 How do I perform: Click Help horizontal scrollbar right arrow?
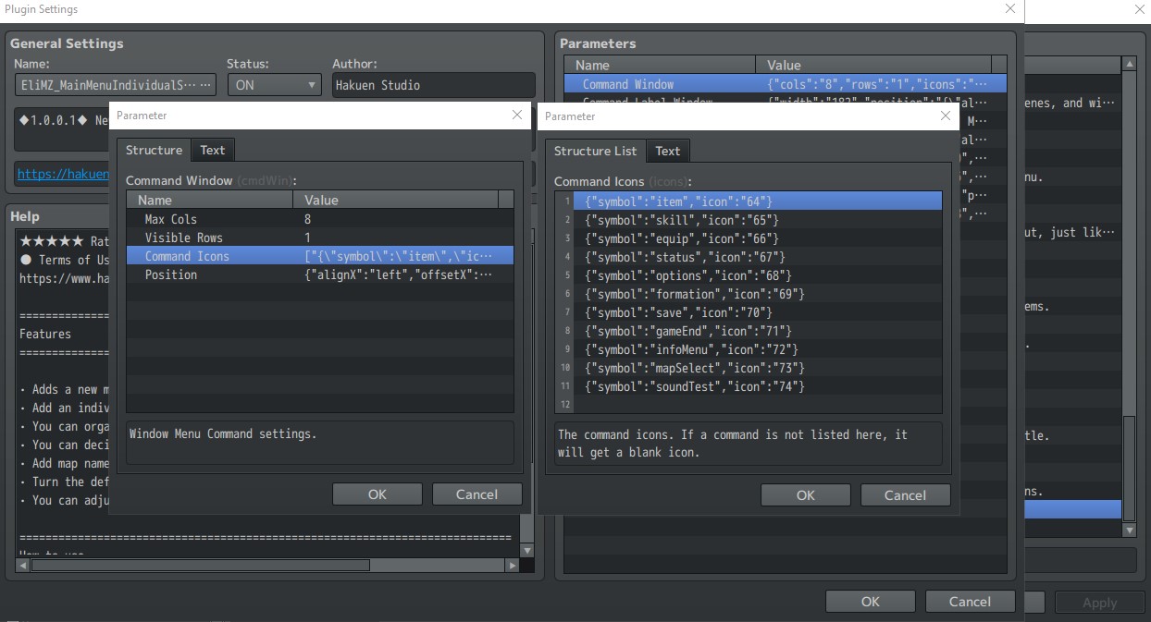(512, 565)
